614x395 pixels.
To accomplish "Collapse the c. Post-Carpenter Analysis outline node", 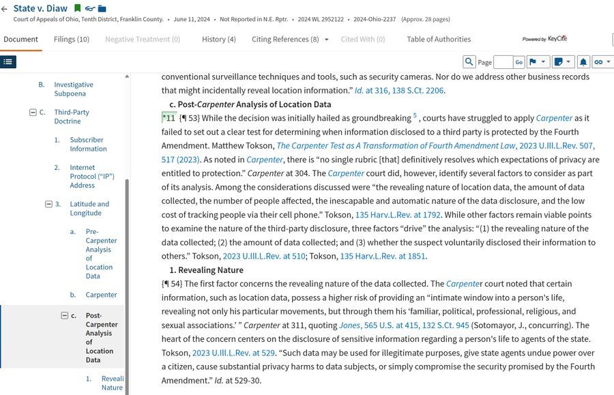I will point(65,316).
